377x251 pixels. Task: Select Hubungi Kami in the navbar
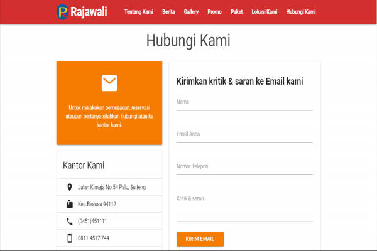(x=300, y=12)
